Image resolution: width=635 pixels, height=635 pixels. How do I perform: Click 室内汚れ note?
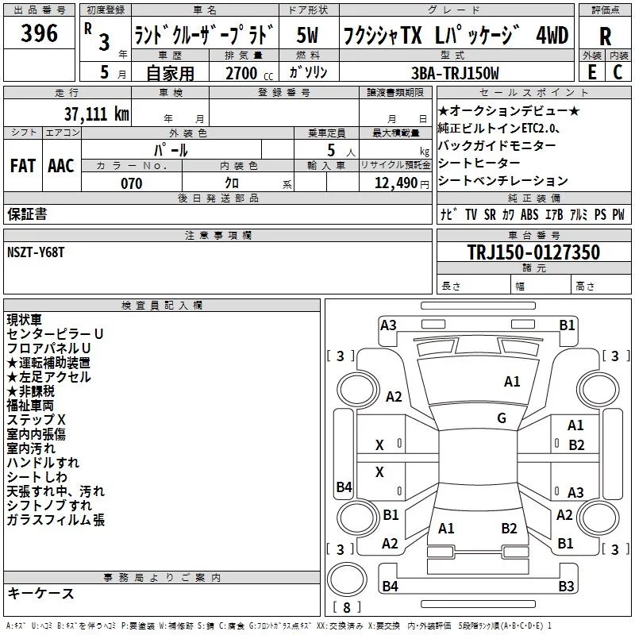tap(31, 448)
